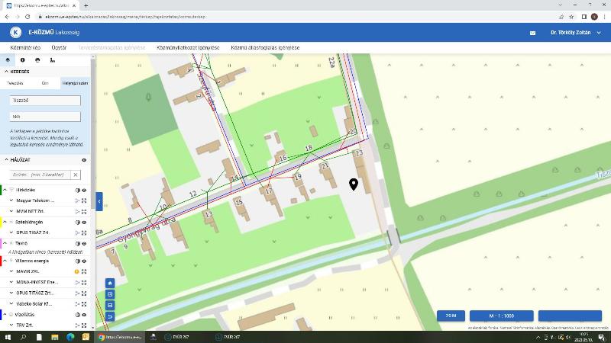Click the M = 1 : 1000 scale button
The width and height of the screenshot is (611, 343).
[x=502, y=316]
